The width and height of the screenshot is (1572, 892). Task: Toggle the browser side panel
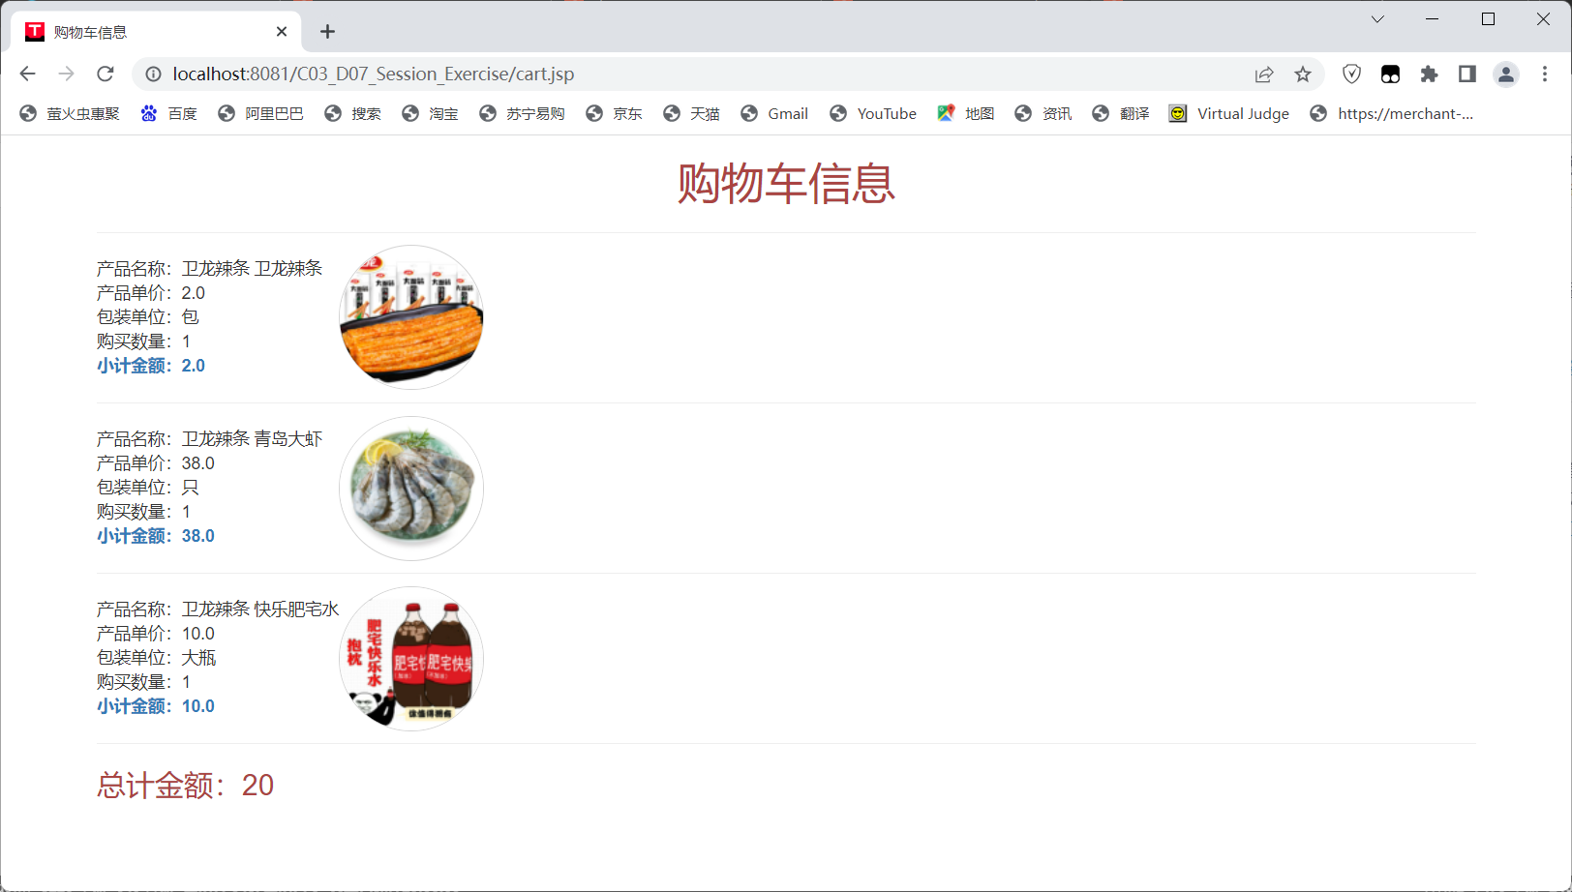coord(1467,74)
